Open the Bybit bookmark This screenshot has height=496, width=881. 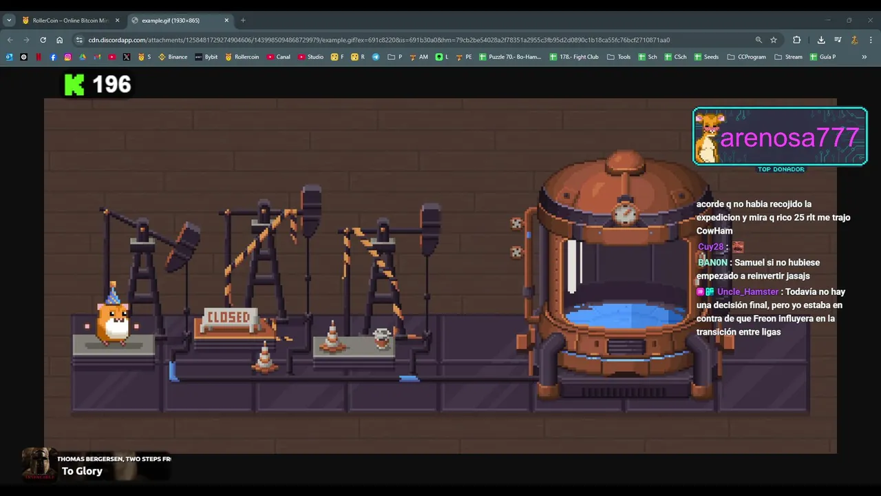tap(206, 57)
